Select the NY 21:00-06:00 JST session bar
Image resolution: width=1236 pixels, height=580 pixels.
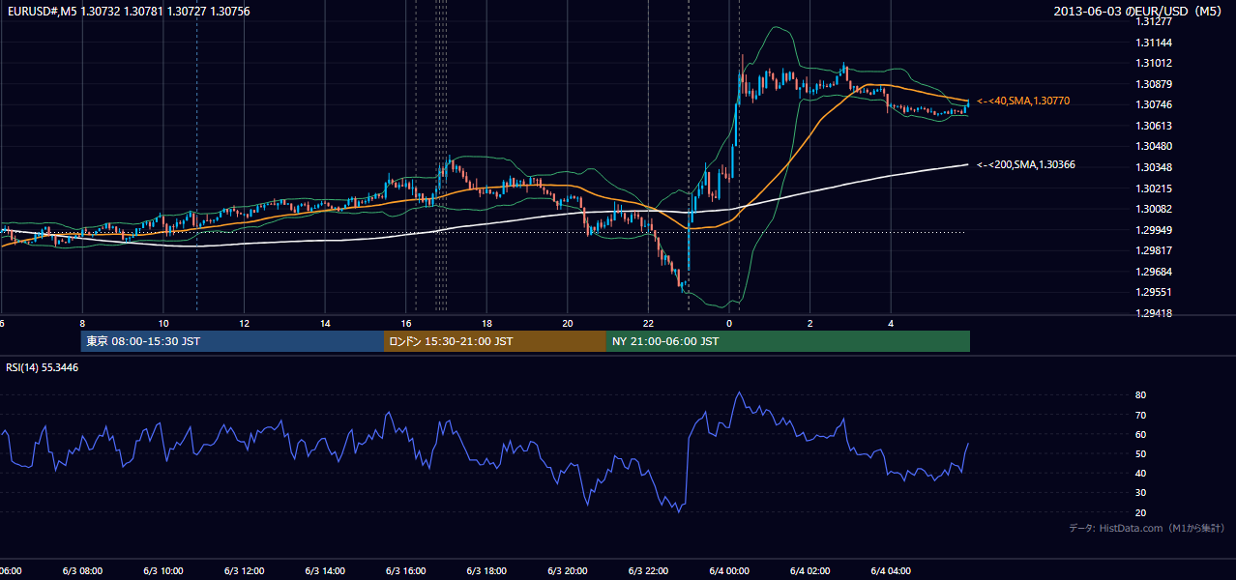(788, 341)
